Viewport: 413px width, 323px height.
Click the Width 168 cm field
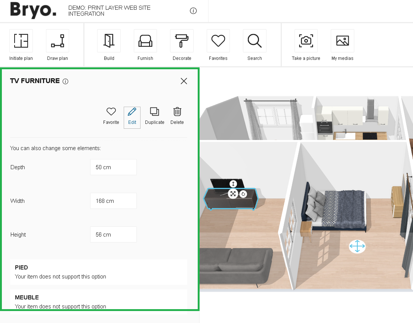pos(113,201)
